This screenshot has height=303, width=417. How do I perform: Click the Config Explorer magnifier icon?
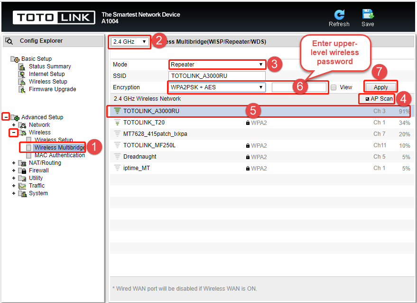[9, 41]
